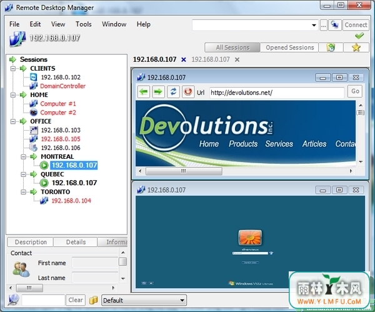Click the Vista login password field
Screen dimensions: 375x312
tap(250, 253)
